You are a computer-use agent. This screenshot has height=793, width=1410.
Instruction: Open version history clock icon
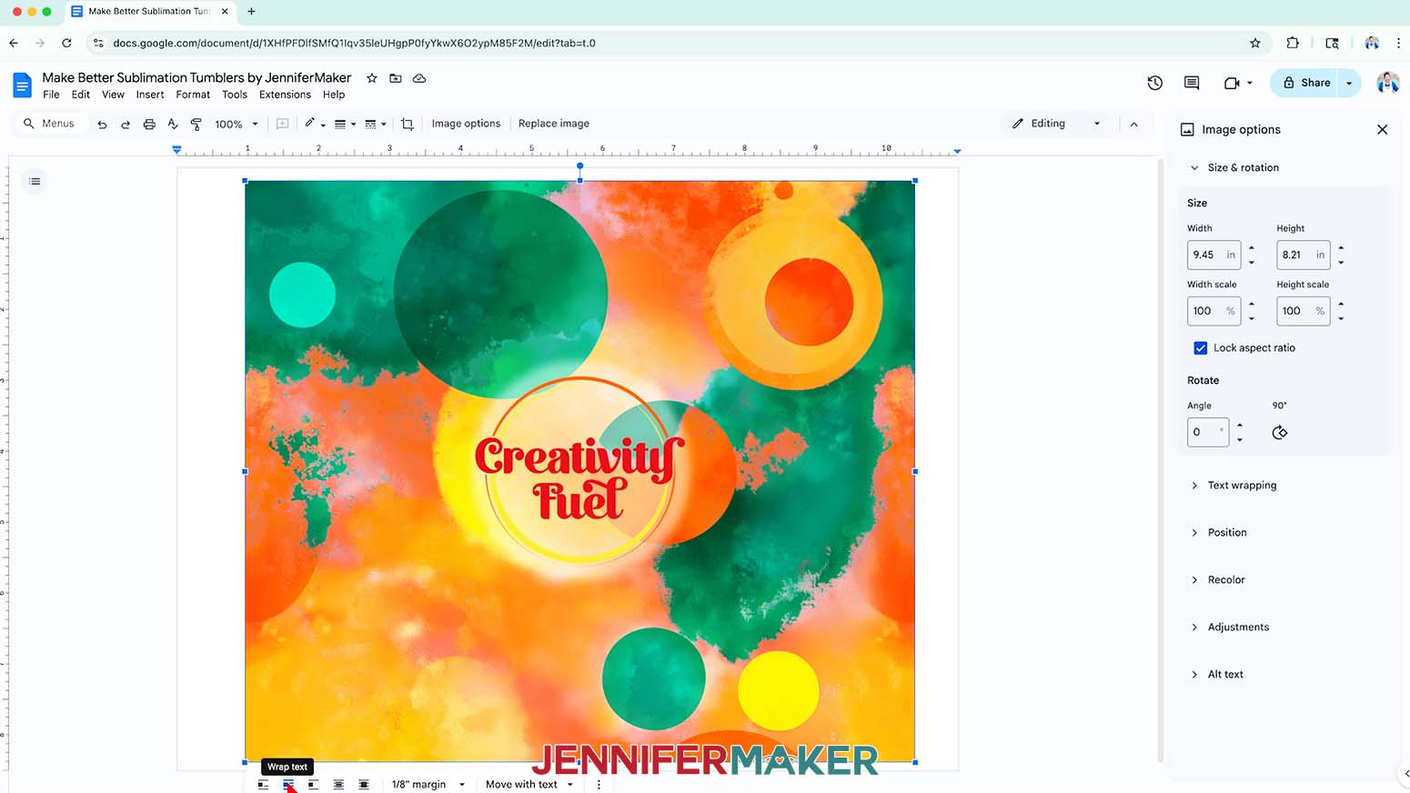pos(1155,83)
